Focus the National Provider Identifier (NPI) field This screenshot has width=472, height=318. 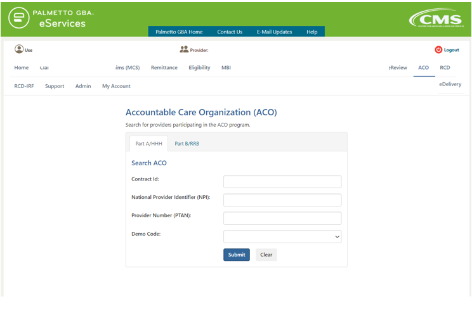282,200
